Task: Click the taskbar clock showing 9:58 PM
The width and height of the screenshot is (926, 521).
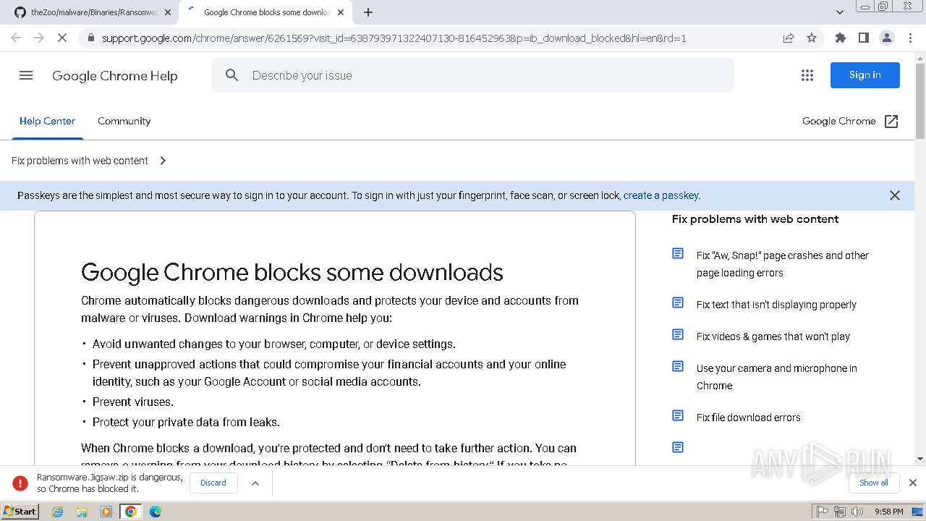Action: click(888, 512)
